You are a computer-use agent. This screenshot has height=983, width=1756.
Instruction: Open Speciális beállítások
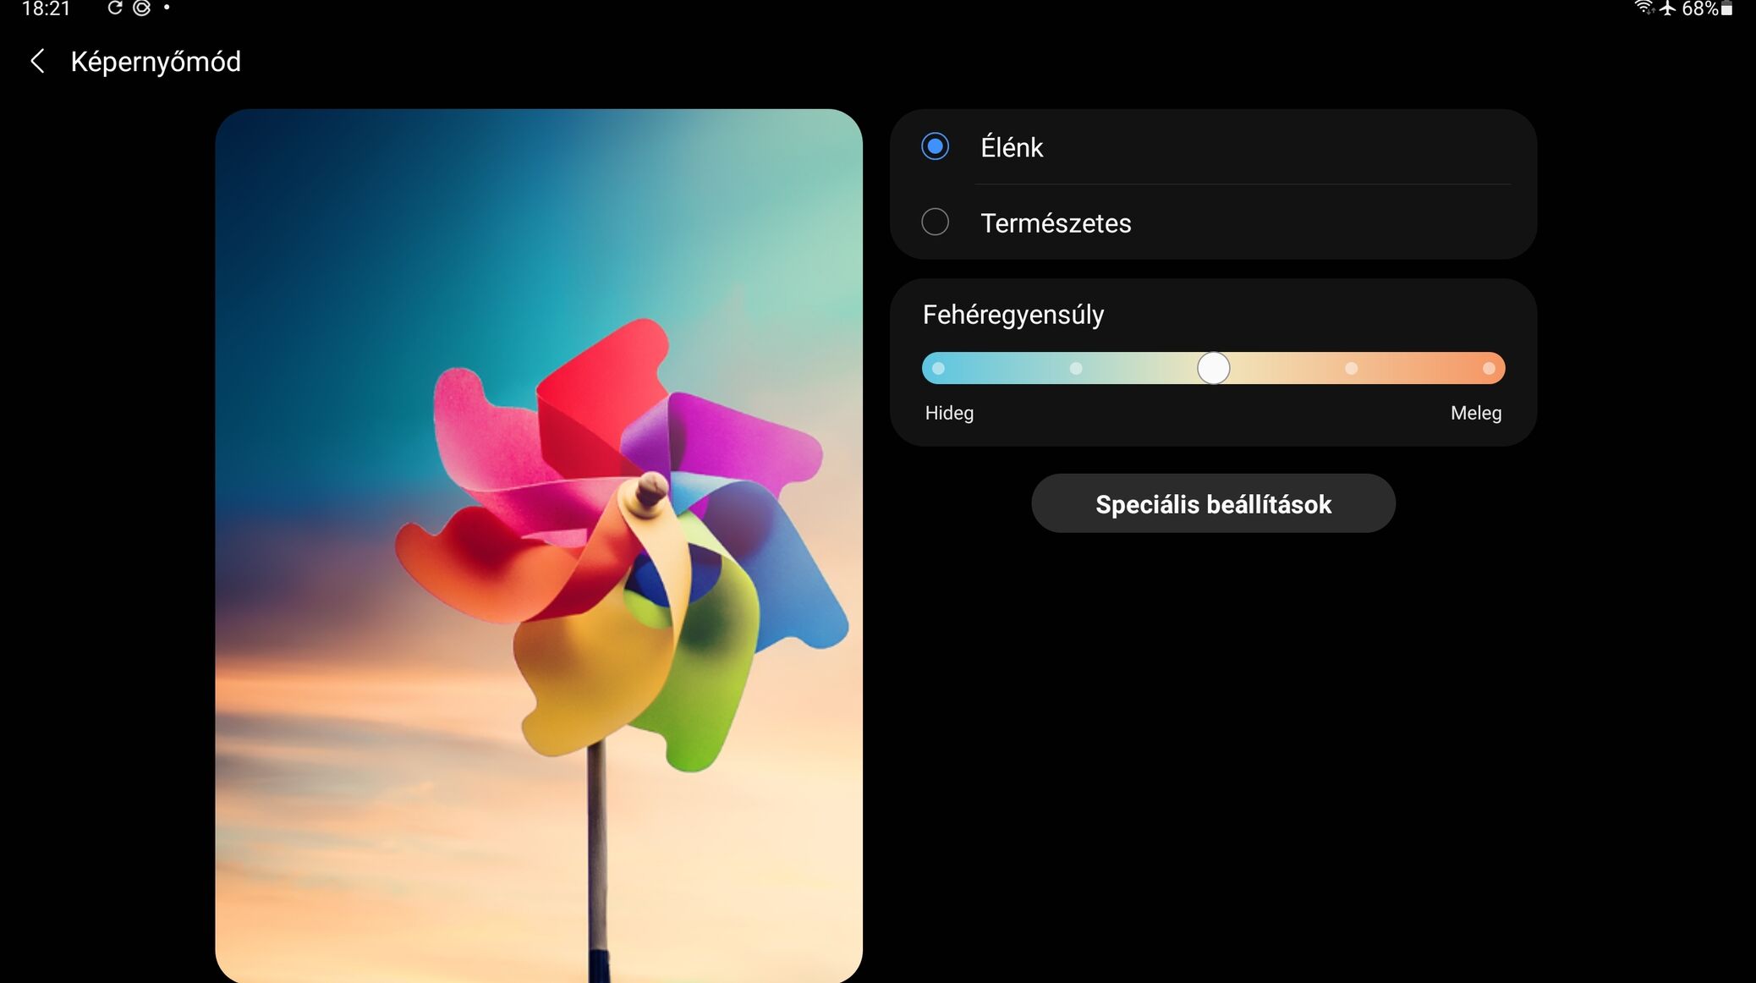tap(1213, 503)
